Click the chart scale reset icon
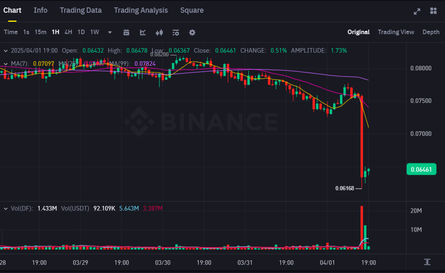The height and width of the screenshot is (273, 445). click(x=427, y=262)
